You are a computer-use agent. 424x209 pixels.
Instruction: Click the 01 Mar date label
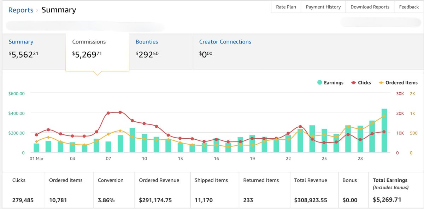[36, 159]
